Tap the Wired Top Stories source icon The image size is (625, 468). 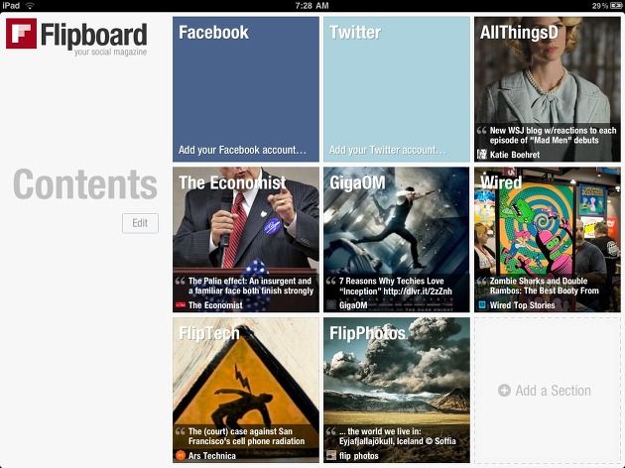[482, 305]
